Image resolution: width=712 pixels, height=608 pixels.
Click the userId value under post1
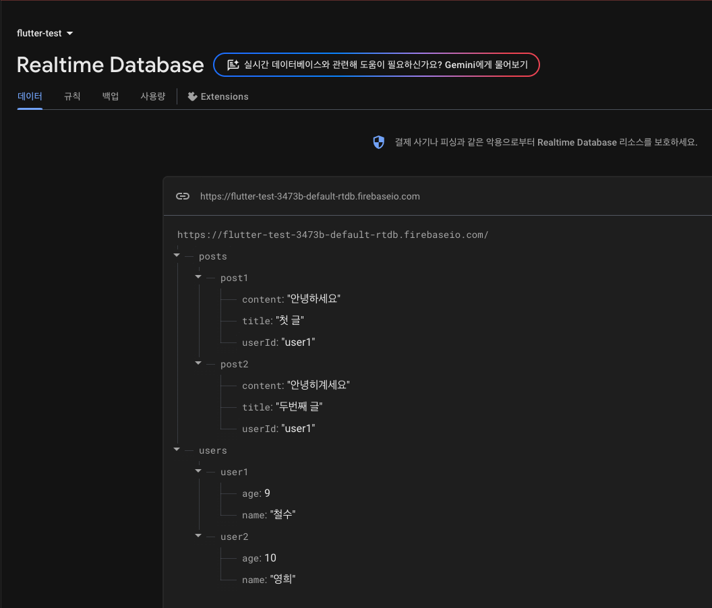tap(298, 342)
